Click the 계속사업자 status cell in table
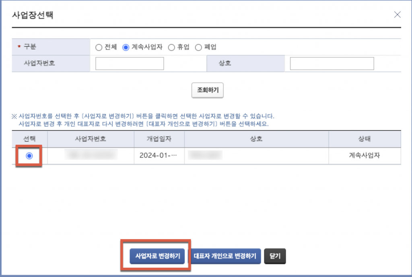 point(365,156)
